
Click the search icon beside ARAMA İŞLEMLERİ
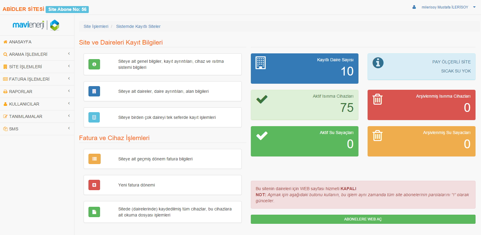point(5,55)
